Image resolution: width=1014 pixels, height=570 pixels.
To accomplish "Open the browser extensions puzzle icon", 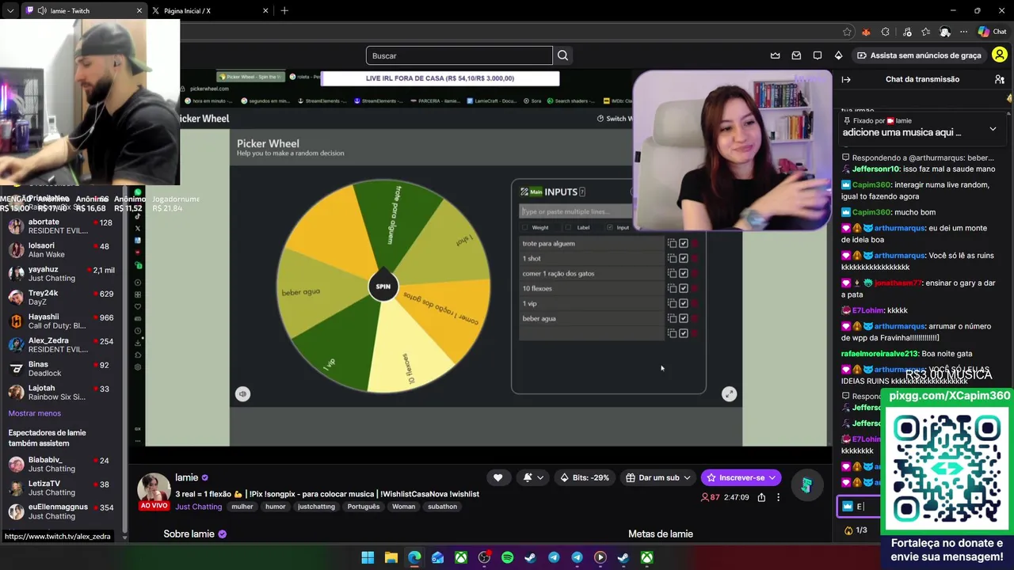I will tap(885, 32).
